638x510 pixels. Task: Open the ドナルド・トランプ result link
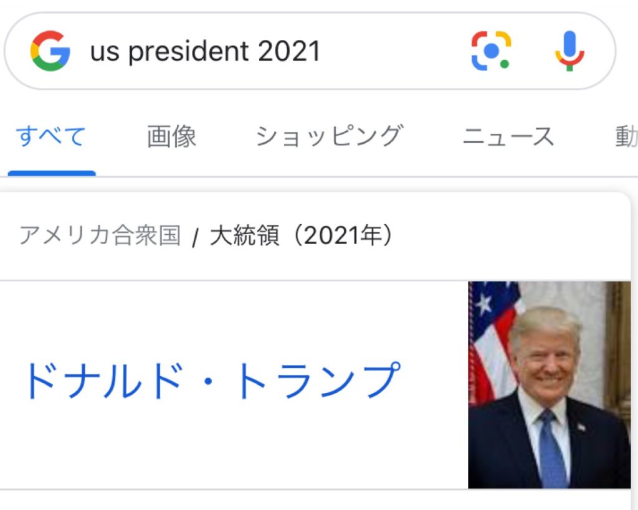tap(211, 380)
